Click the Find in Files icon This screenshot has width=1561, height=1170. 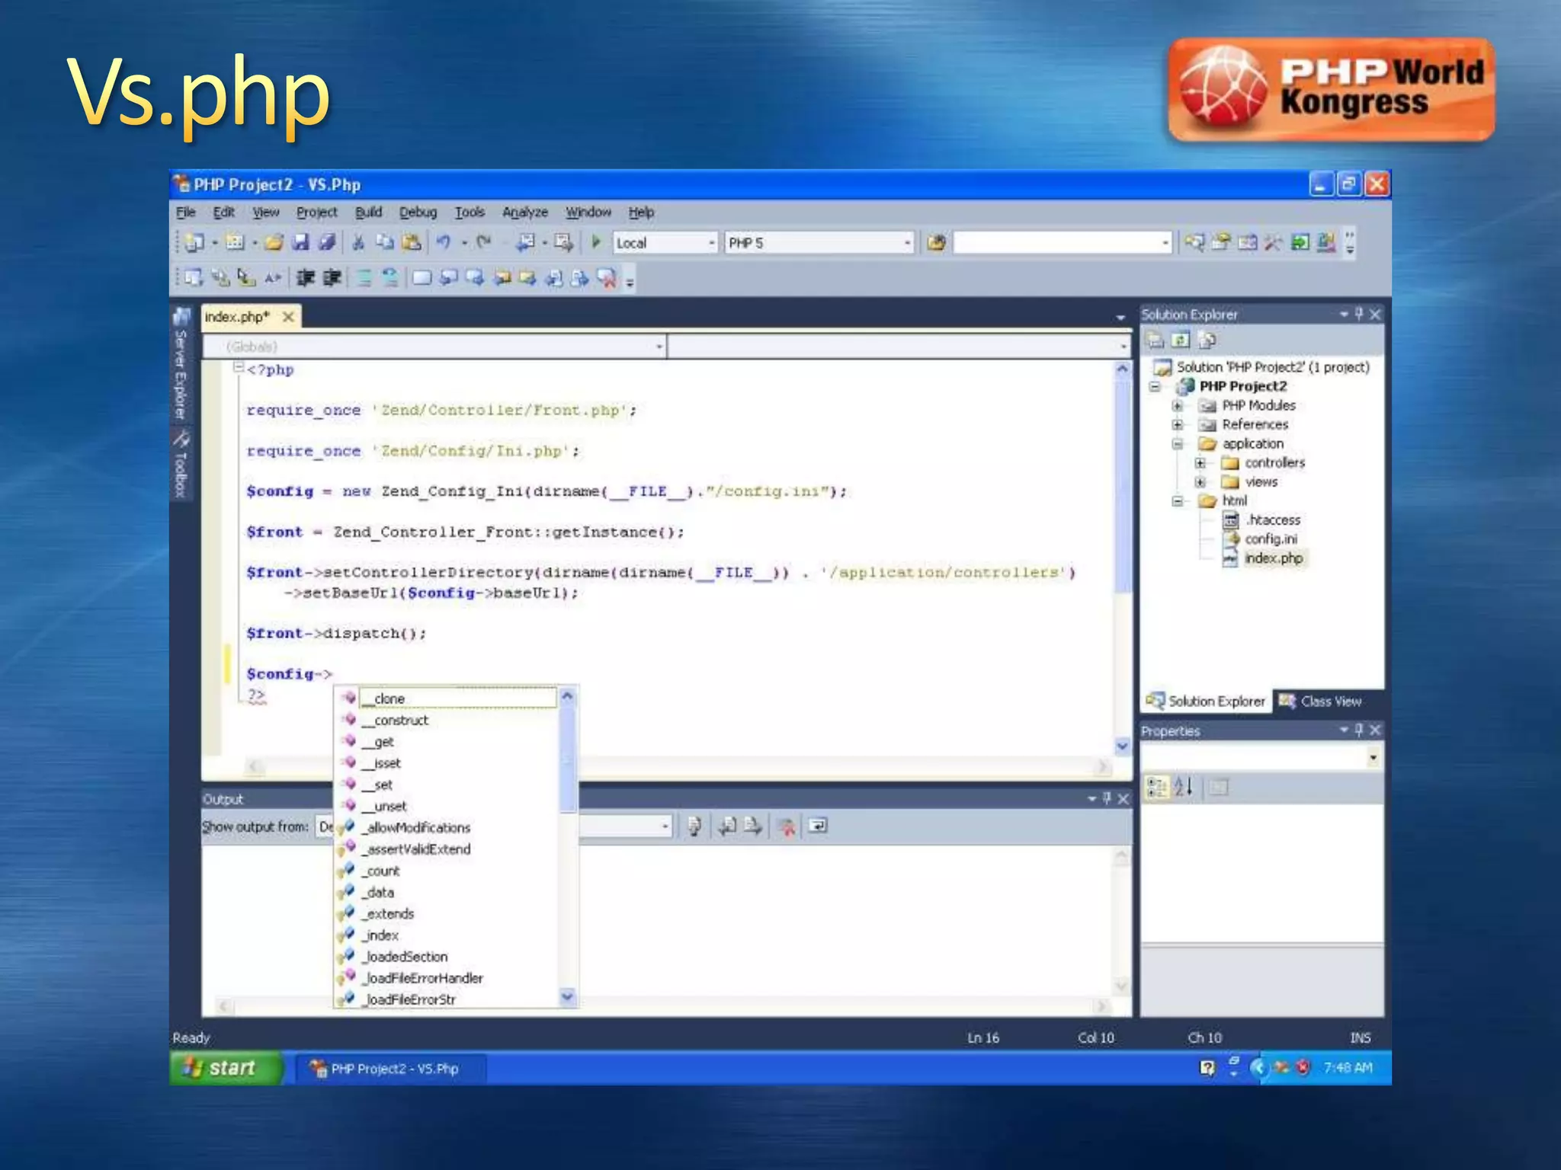pyautogui.click(x=937, y=242)
